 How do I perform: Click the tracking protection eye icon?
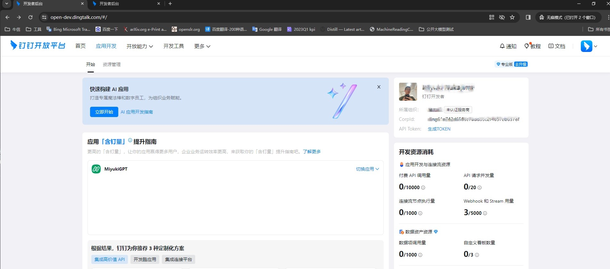(x=502, y=17)
